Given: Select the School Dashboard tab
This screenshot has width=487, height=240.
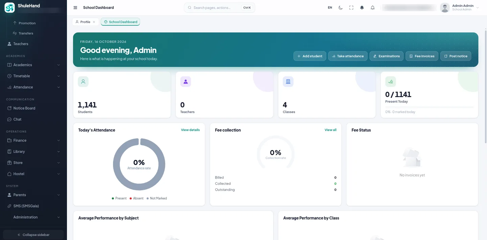Looking at the screenshot, I should click(120, 22).
